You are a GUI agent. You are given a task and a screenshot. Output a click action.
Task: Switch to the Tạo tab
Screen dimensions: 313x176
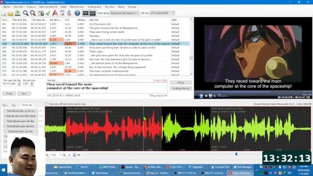(x=14, y=105)
